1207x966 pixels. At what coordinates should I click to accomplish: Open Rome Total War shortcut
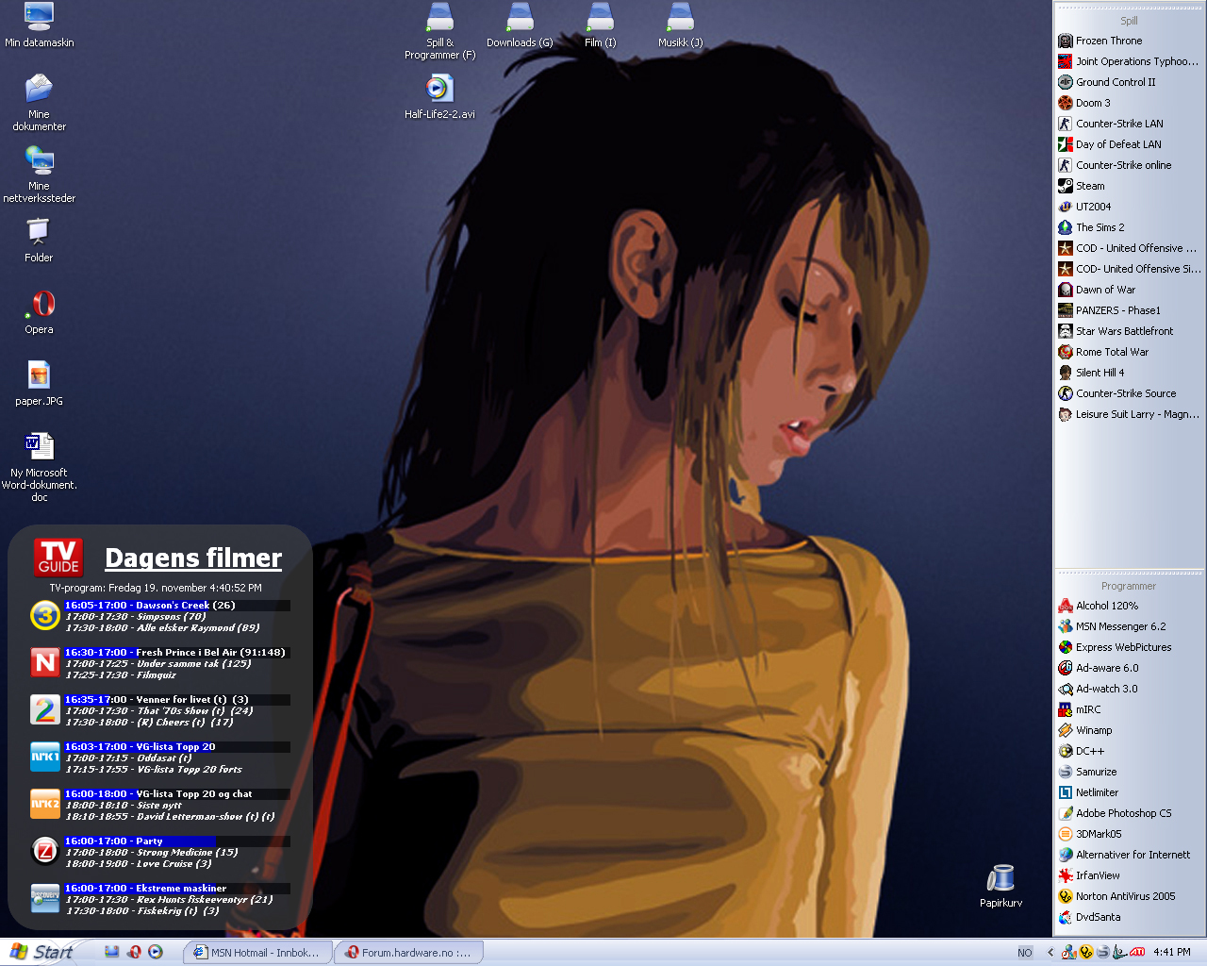1103,352
